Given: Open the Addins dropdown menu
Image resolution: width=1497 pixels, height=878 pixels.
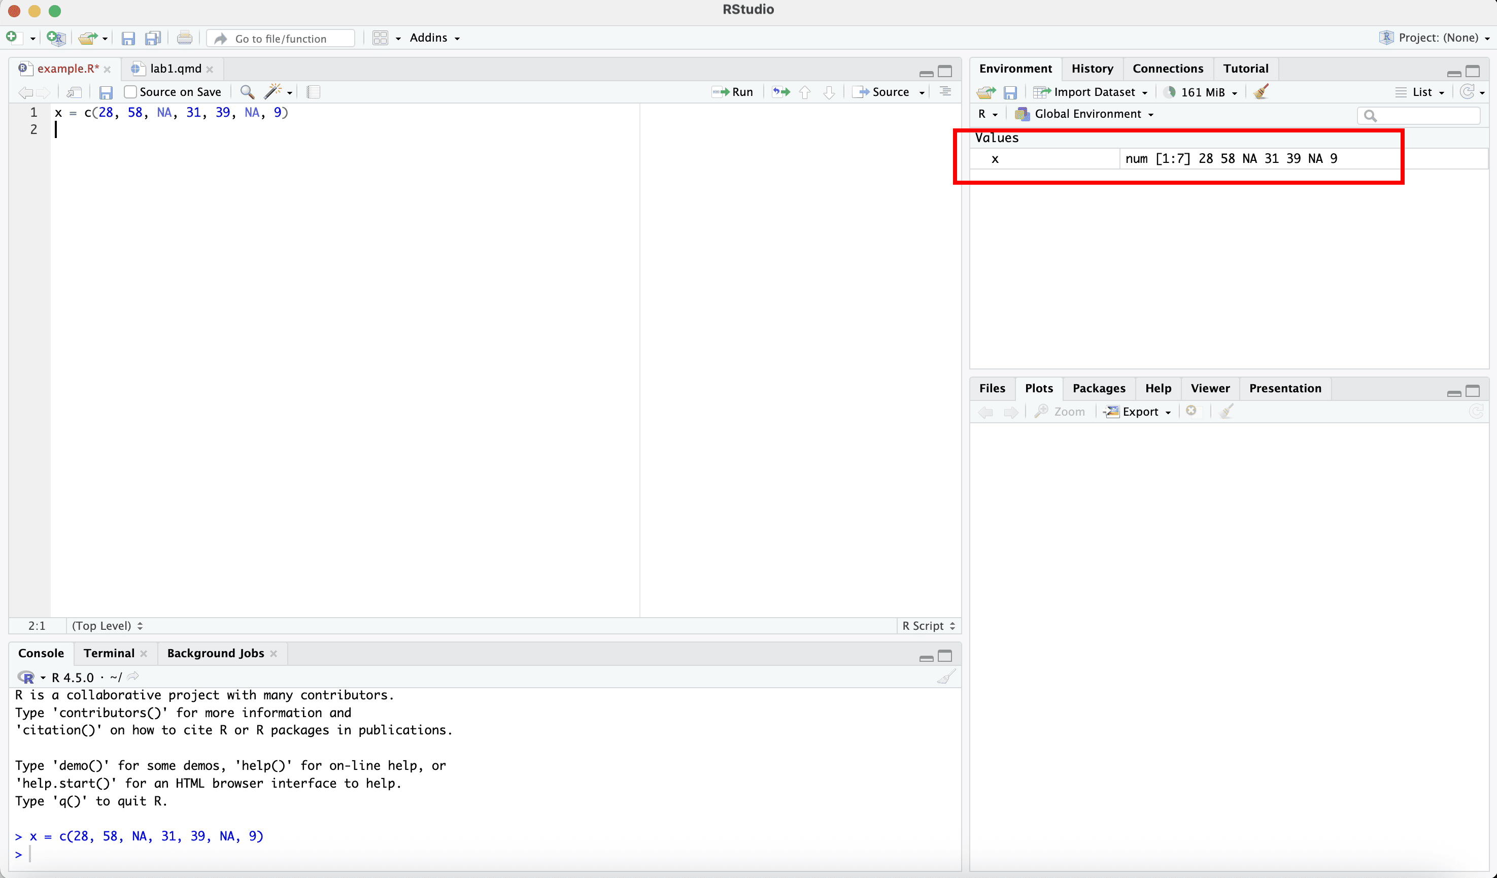Looking at the screenshot, I should 434,38.
